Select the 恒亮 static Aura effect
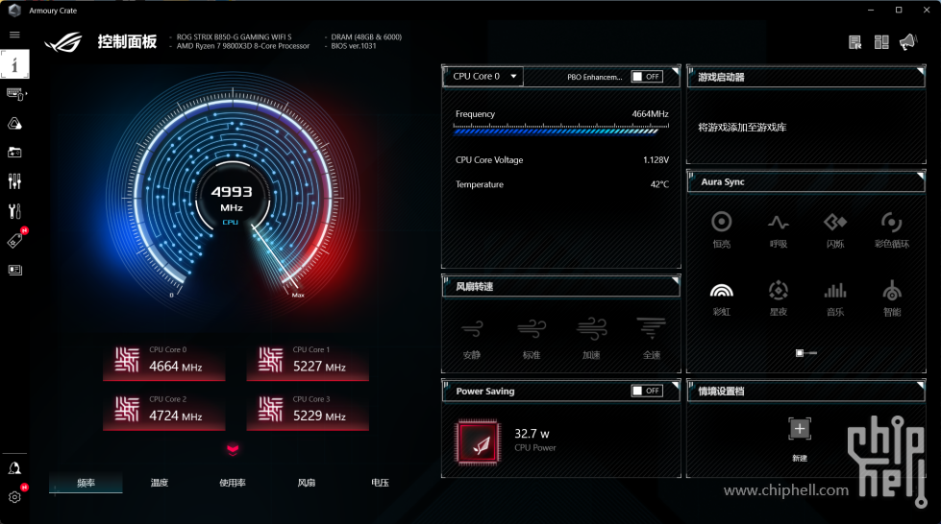This screenshot has width=941, height=524. 721,229
